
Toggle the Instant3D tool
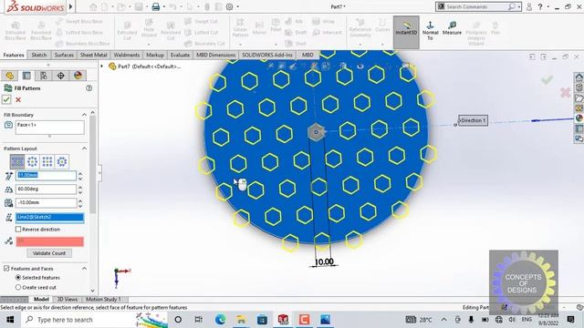(406, 33)
